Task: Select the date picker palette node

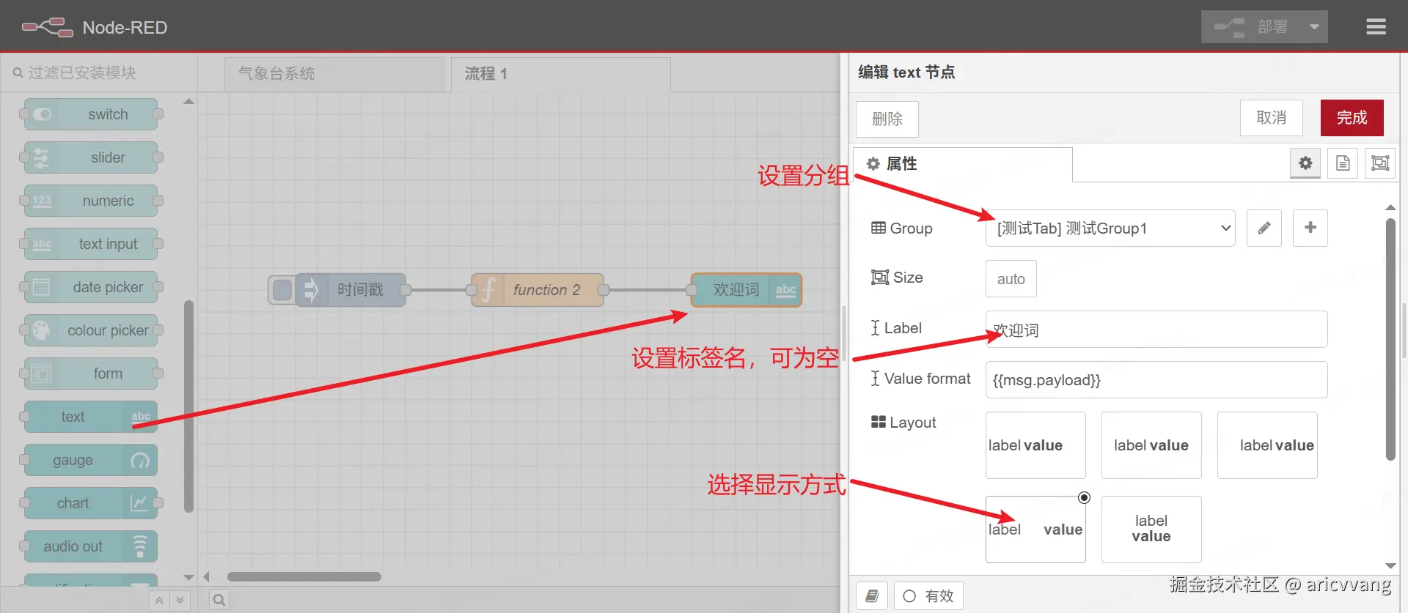Action: (91, 287)
